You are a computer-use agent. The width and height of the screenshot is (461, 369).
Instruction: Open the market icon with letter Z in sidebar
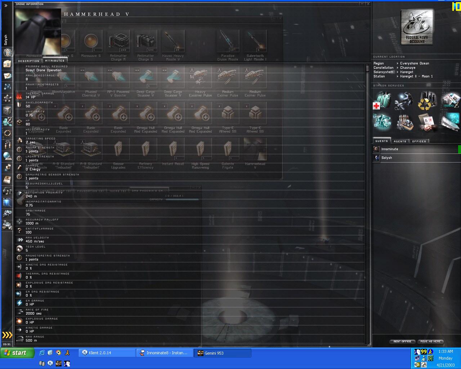(x=7, y=121)
